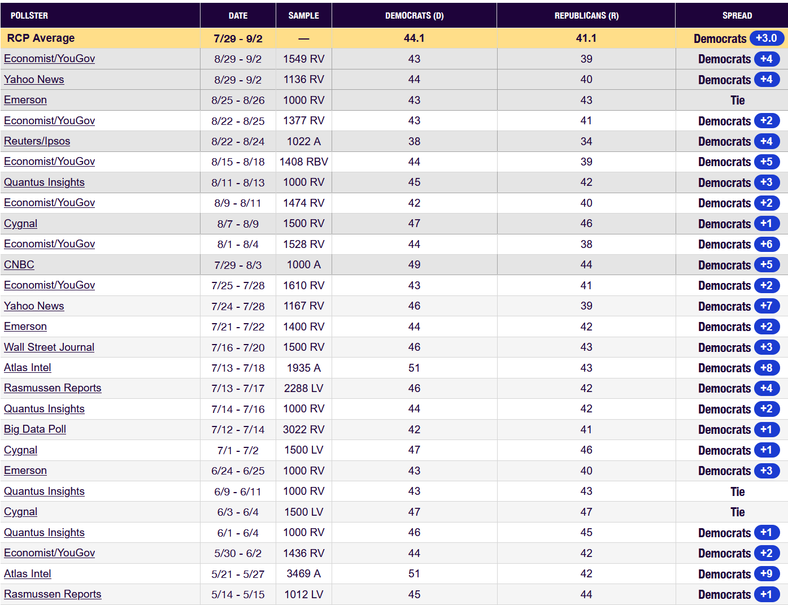Click the Big Data Poll link
This screenshot has width=788, height=605.
(35, 429)
